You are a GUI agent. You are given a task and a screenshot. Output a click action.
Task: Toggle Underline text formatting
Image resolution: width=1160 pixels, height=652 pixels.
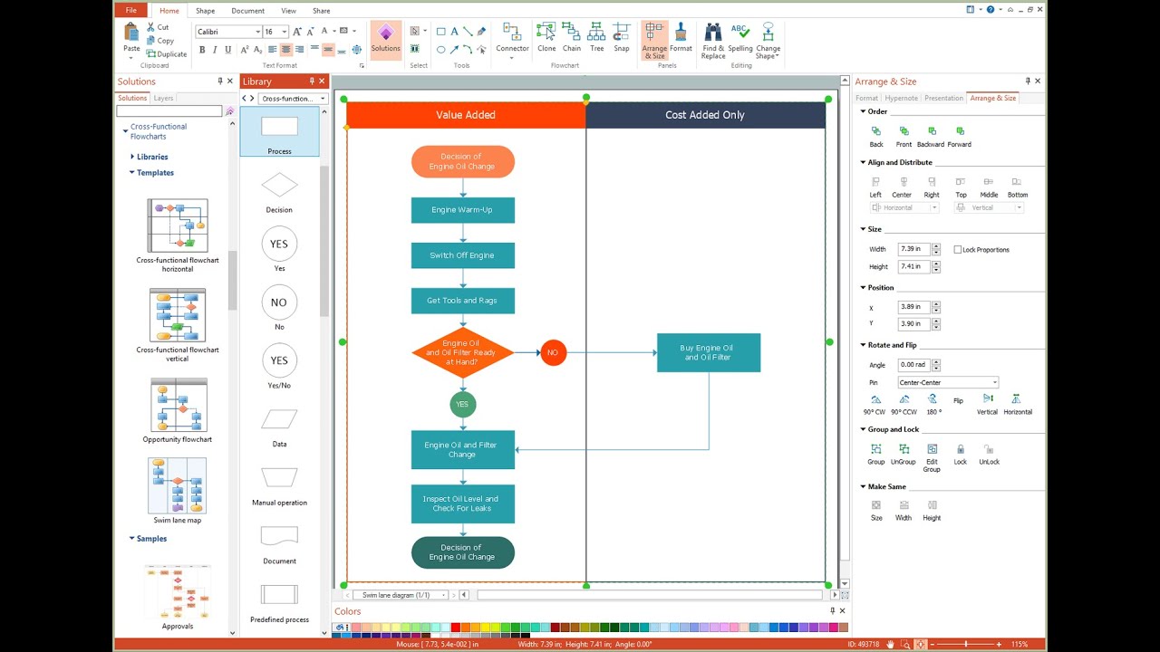(230, 50)
